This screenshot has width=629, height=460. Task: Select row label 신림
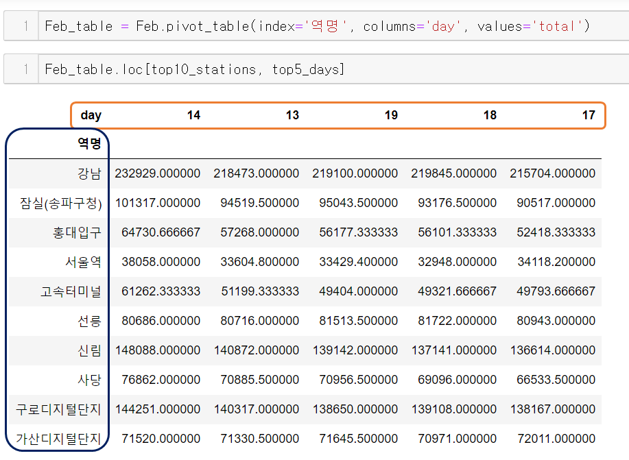click(x=89, y=350)
